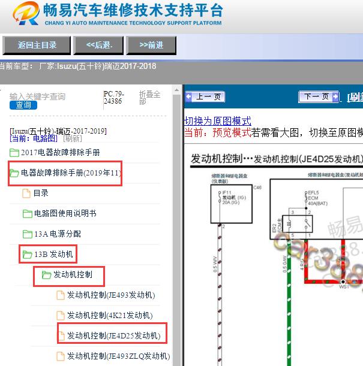The width and height of the screenshot is (363, 366).
Task: Focus the 输入关键字查询 search field
Action: [37, 96]
